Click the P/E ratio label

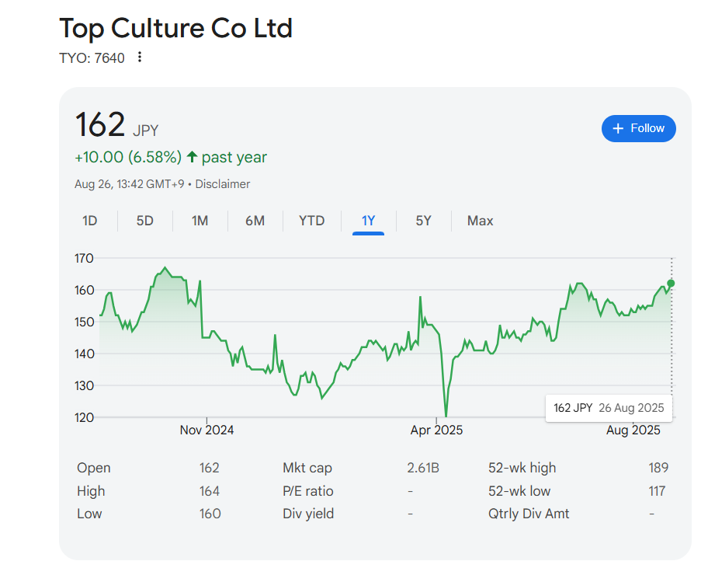[x=308, y=491]
